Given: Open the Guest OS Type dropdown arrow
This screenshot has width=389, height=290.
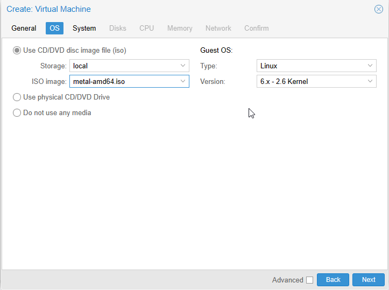Looking at the screenshot, I should pos(370,66).
